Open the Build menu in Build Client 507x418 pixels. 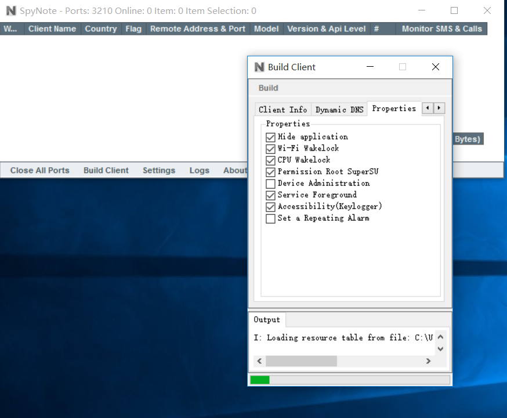(x=268, y=88)
